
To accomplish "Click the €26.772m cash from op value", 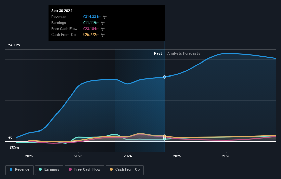I will tap(91, 35).
